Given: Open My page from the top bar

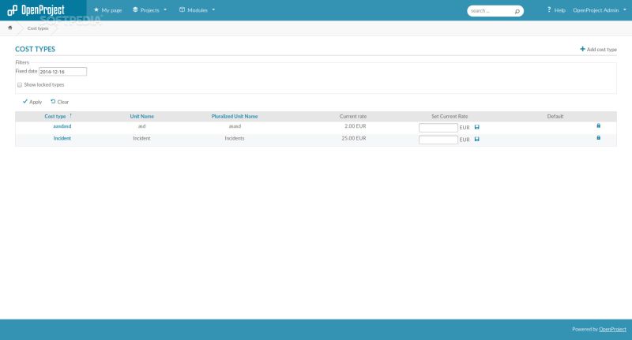Looking at the screenshot, I should [107, 10].
